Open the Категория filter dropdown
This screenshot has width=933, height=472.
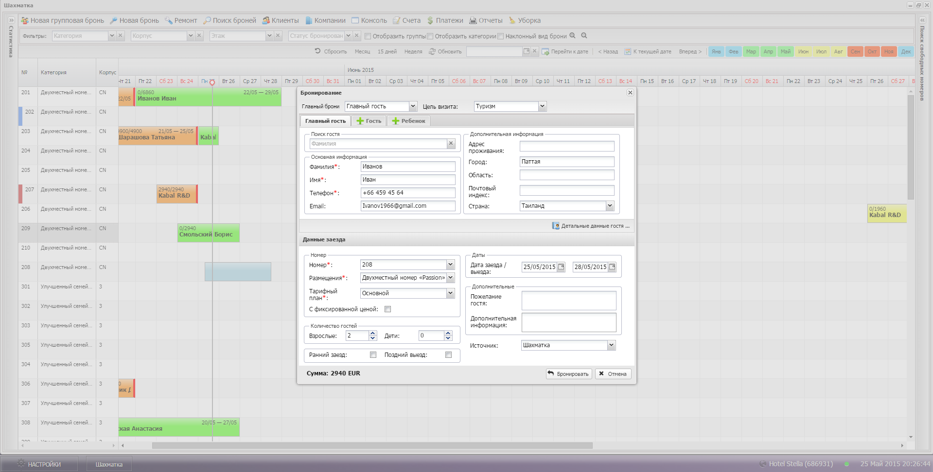tap(112, 35)
